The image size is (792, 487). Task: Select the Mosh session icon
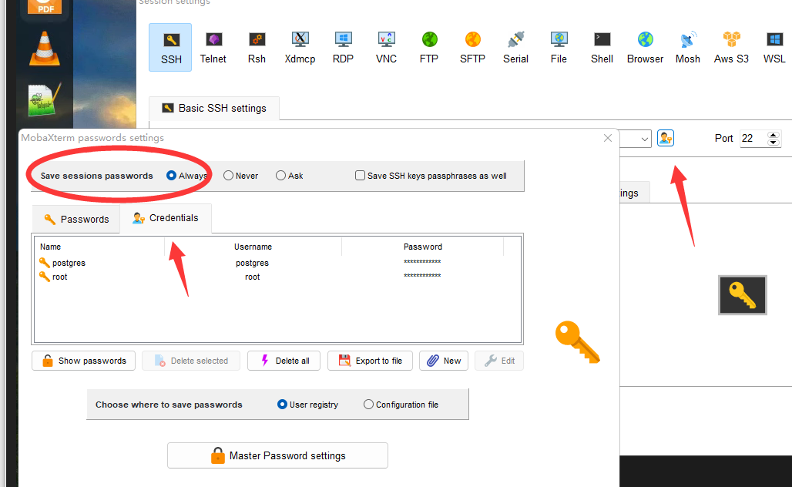tap(688, 48)
